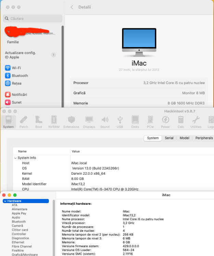Open the USB section in Hackintool
This screenshot has width=214, height=256.
point(120,122)
